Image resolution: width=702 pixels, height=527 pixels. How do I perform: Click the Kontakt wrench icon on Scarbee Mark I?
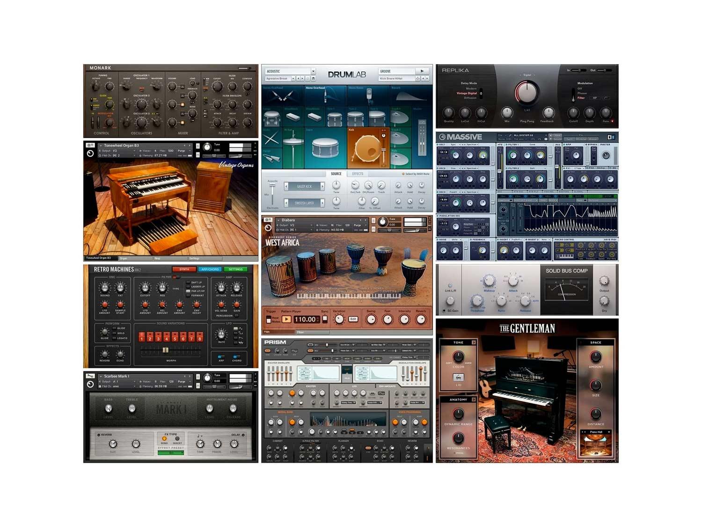point(90,376)
